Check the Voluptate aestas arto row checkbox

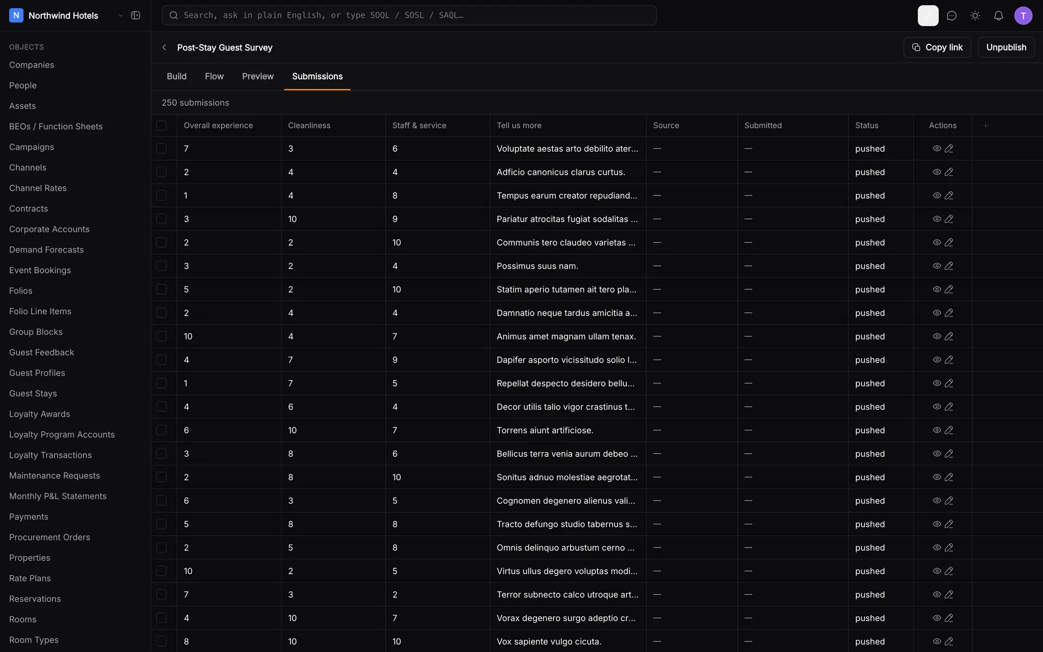coord(162,149)
